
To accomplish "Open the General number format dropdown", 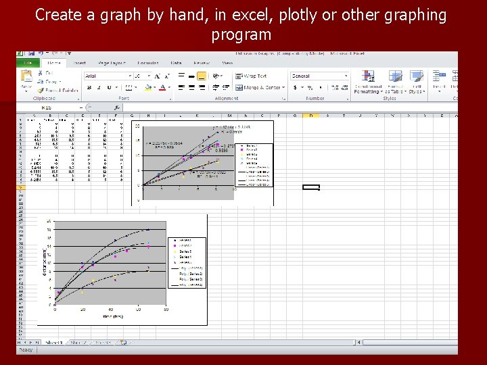I will [x=346, y=76].
